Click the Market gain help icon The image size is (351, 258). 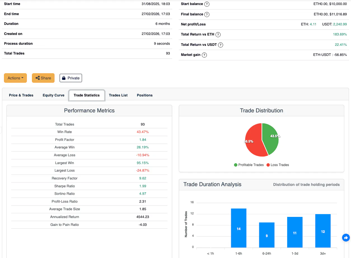(204, 55)
